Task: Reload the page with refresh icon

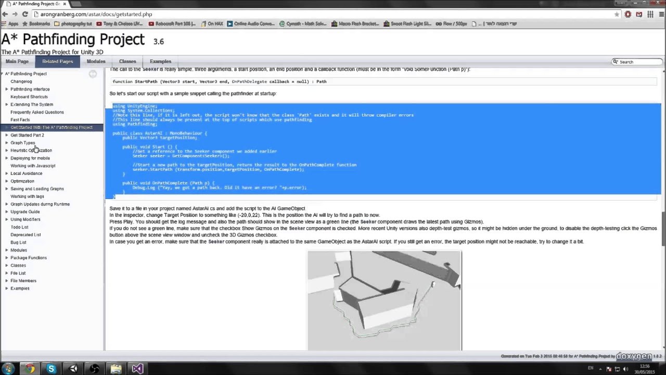Action: click(x=25, y=14)
